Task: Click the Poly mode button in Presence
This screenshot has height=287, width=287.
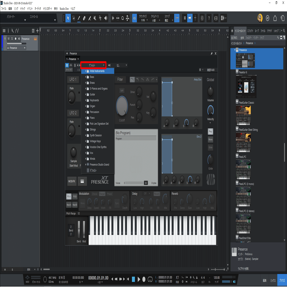Action: pyautogui.click(x=210, y=131)
